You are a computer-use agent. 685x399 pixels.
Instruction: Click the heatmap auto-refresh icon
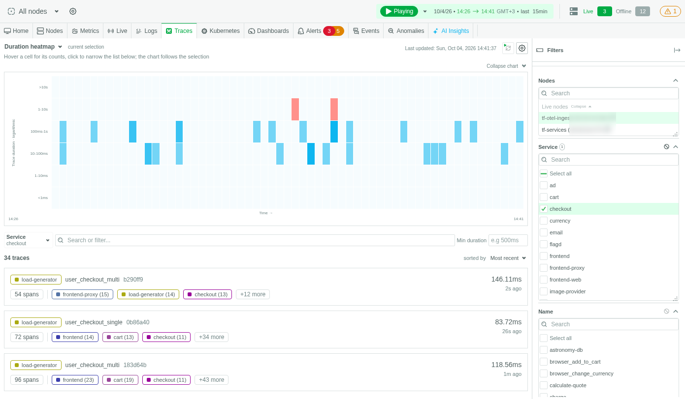(x=508, y=48)
